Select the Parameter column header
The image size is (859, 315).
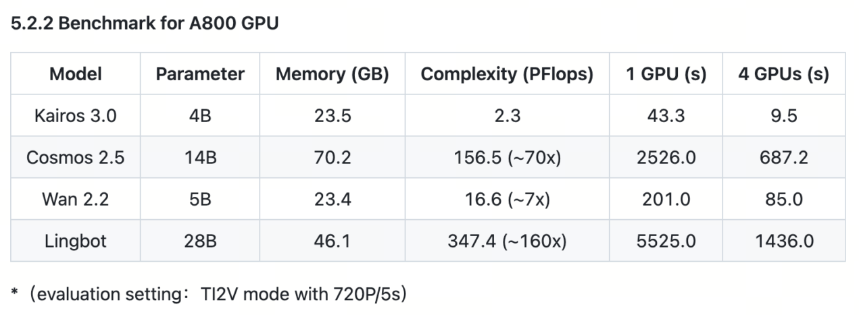click(x=200, y=74)
